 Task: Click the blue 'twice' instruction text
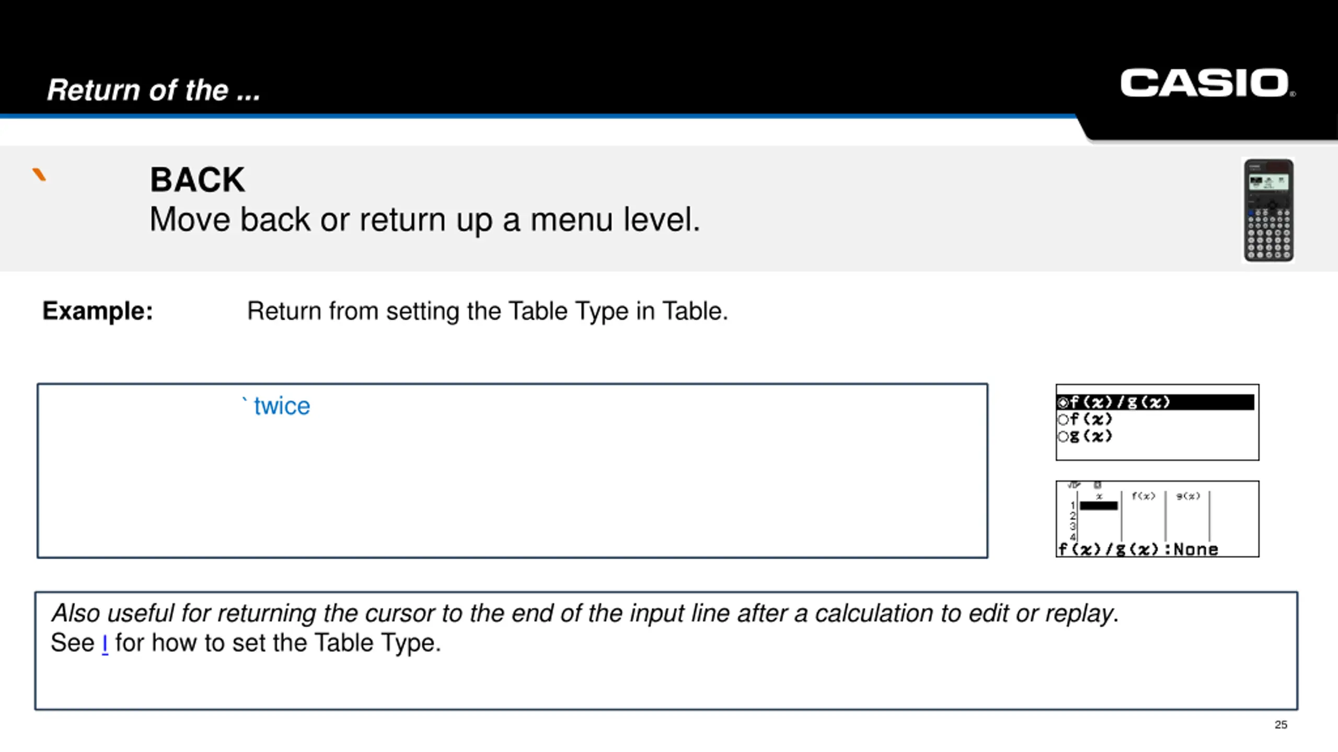click(282, 406)
